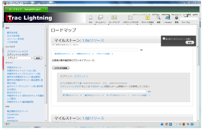Click the Firefox icon in the title bar
Viewport: 204px width, 131px height.
[5, 3]
